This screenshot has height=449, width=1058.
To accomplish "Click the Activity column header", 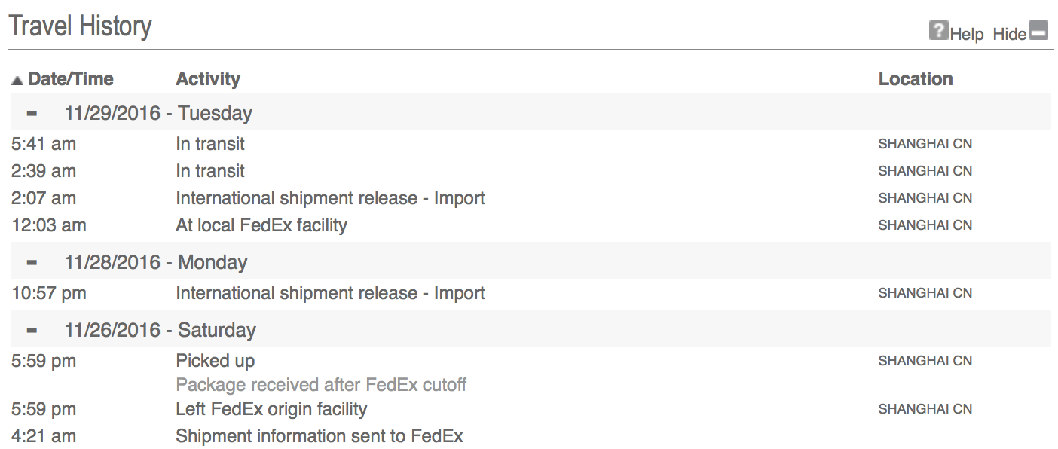I will point(208,79).
